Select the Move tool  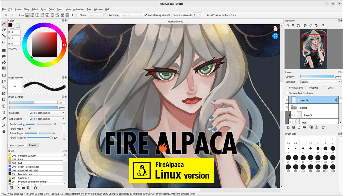tap(4, 43)
